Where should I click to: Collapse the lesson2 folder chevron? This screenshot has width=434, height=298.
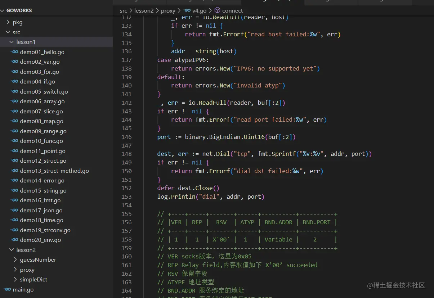coord(12,250)
